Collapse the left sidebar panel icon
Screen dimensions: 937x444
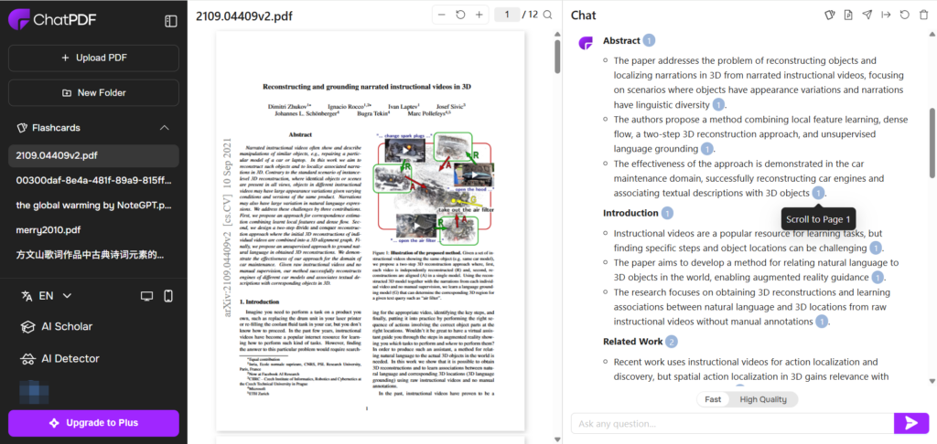click(170, 21)
